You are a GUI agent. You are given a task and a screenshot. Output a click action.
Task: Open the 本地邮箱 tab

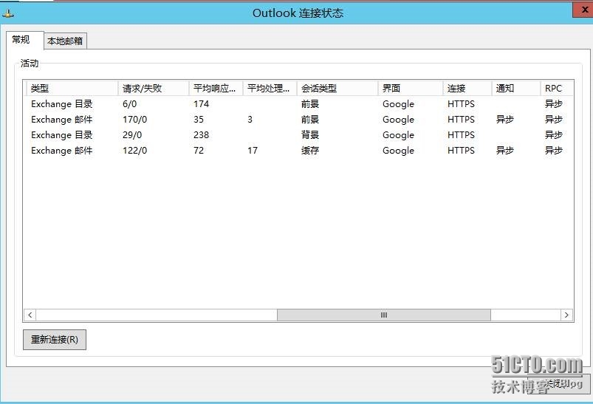[x=65, y=41]
